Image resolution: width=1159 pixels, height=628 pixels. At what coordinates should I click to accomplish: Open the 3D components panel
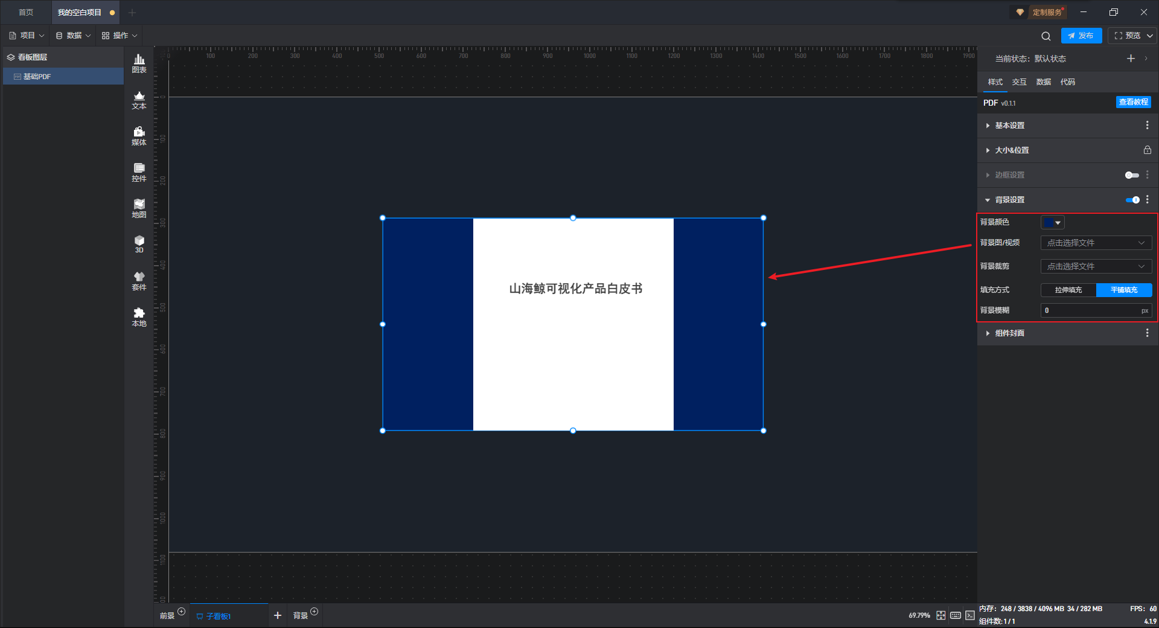point(139,244)
